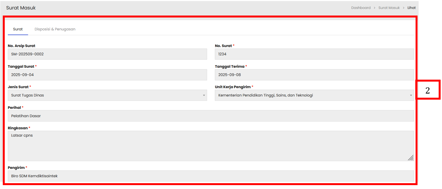Click the Surat Masuk page heading
Image resolution: width=442 pixels, height=189 pixels.
(x=21, y=8)
